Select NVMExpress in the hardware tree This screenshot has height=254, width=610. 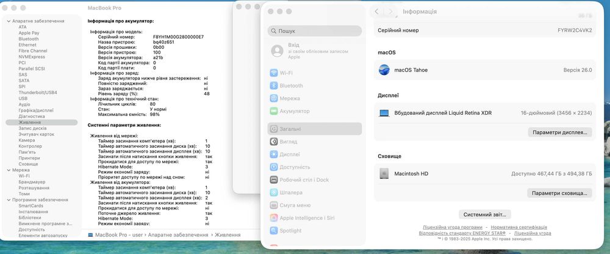pyautogui.click(x=32, y=57)
